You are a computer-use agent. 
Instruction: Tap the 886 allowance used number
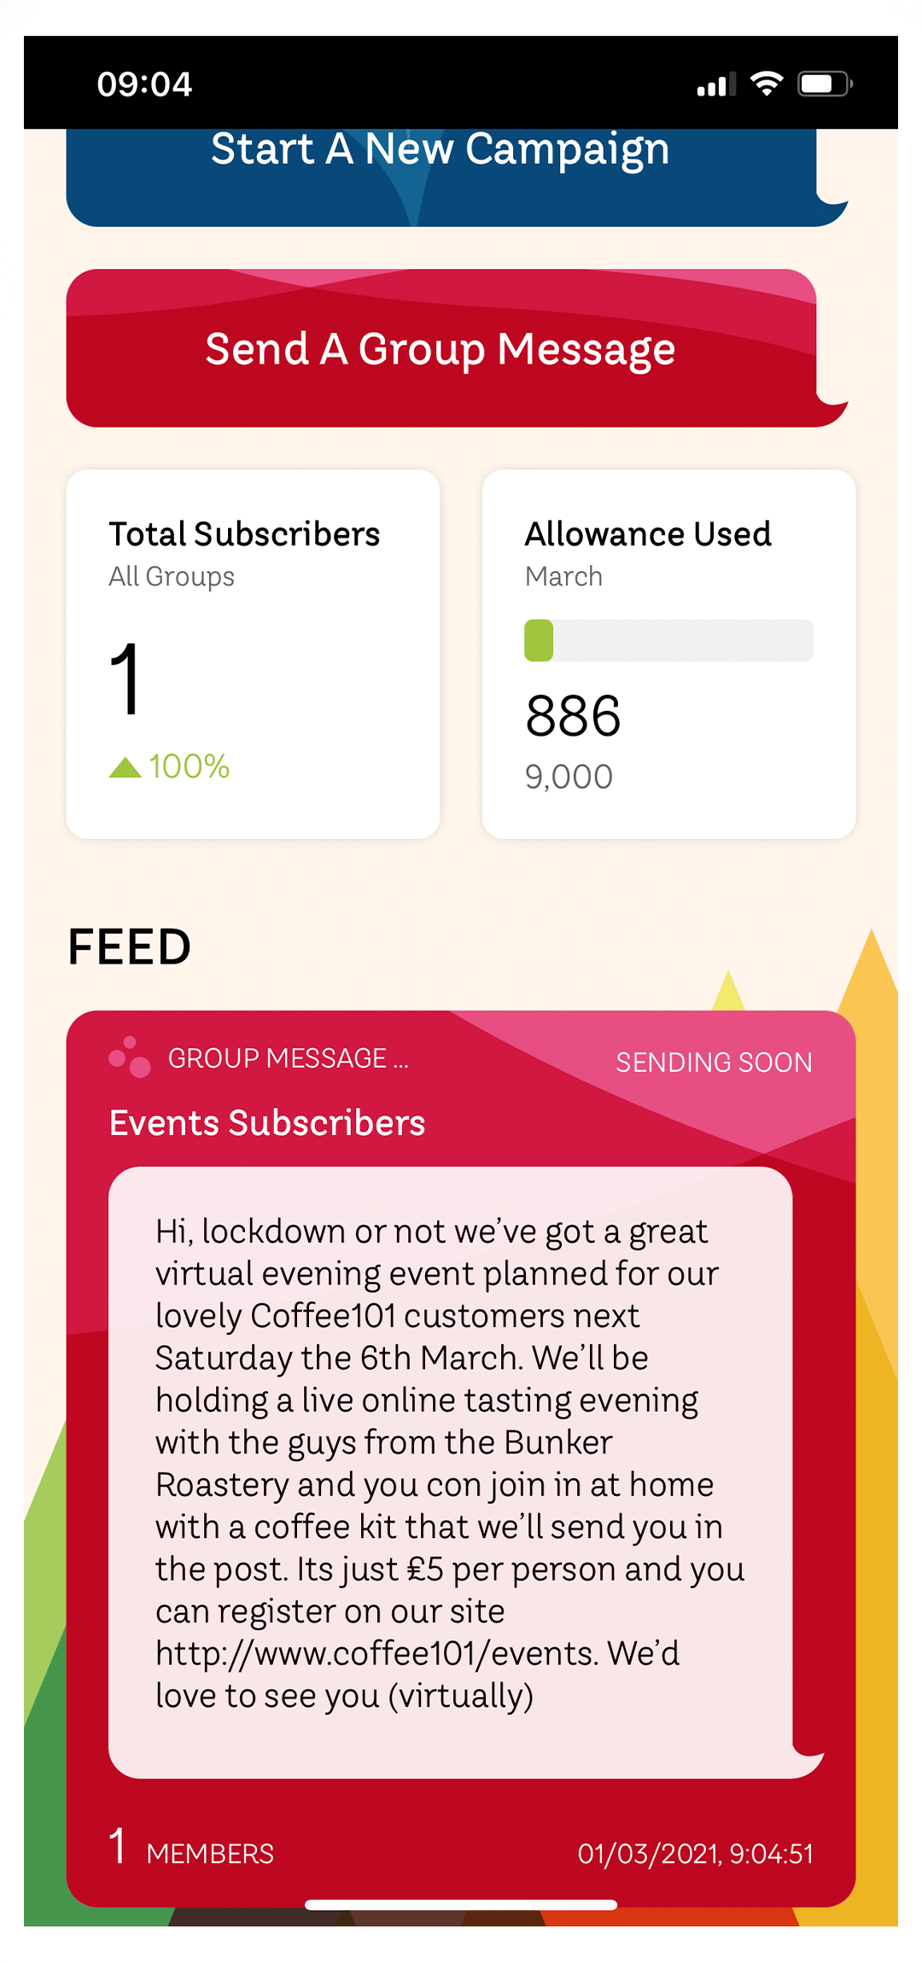pos(573,715)
